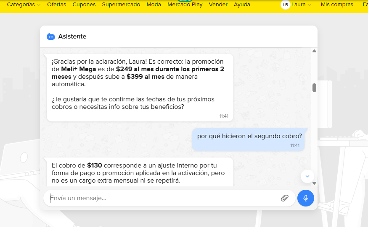
Task: Grab the chat scrollbar thumb
Action: (314, 88)
